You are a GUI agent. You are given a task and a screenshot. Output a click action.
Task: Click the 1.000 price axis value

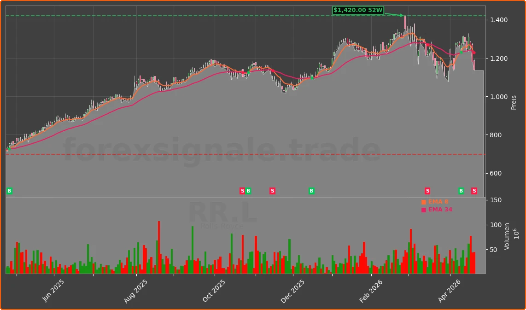point(499,97)
